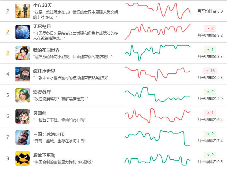The height and width of the screenshot is (171, 227).
Task: Click the 无尽冬日 game title
Action: pos(42,27)
